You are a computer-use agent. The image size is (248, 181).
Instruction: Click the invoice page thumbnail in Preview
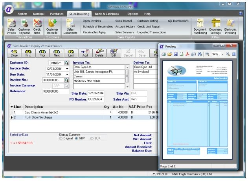coord(197,110)
